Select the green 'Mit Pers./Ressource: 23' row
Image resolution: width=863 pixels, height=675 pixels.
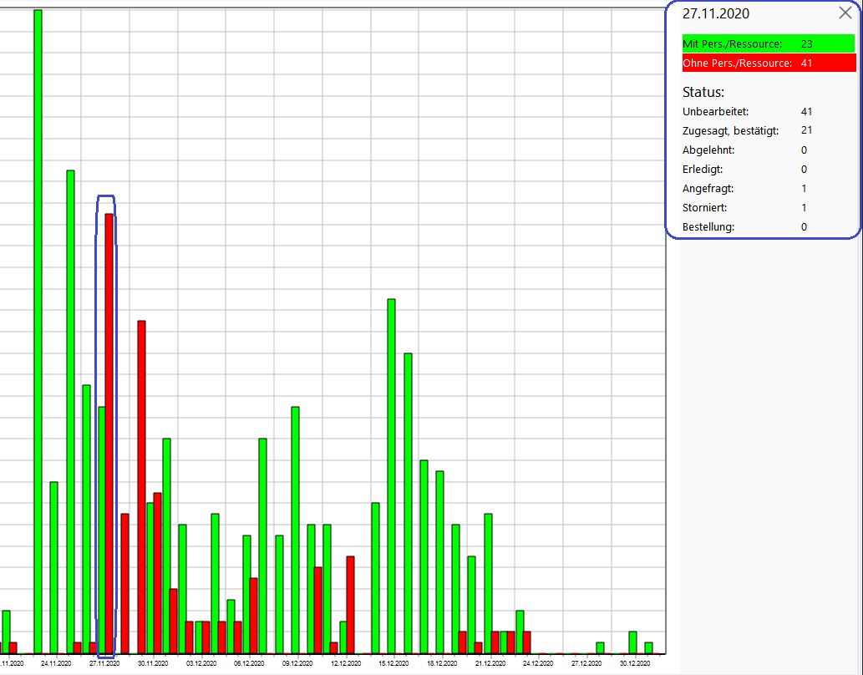[x=769, y=43]
